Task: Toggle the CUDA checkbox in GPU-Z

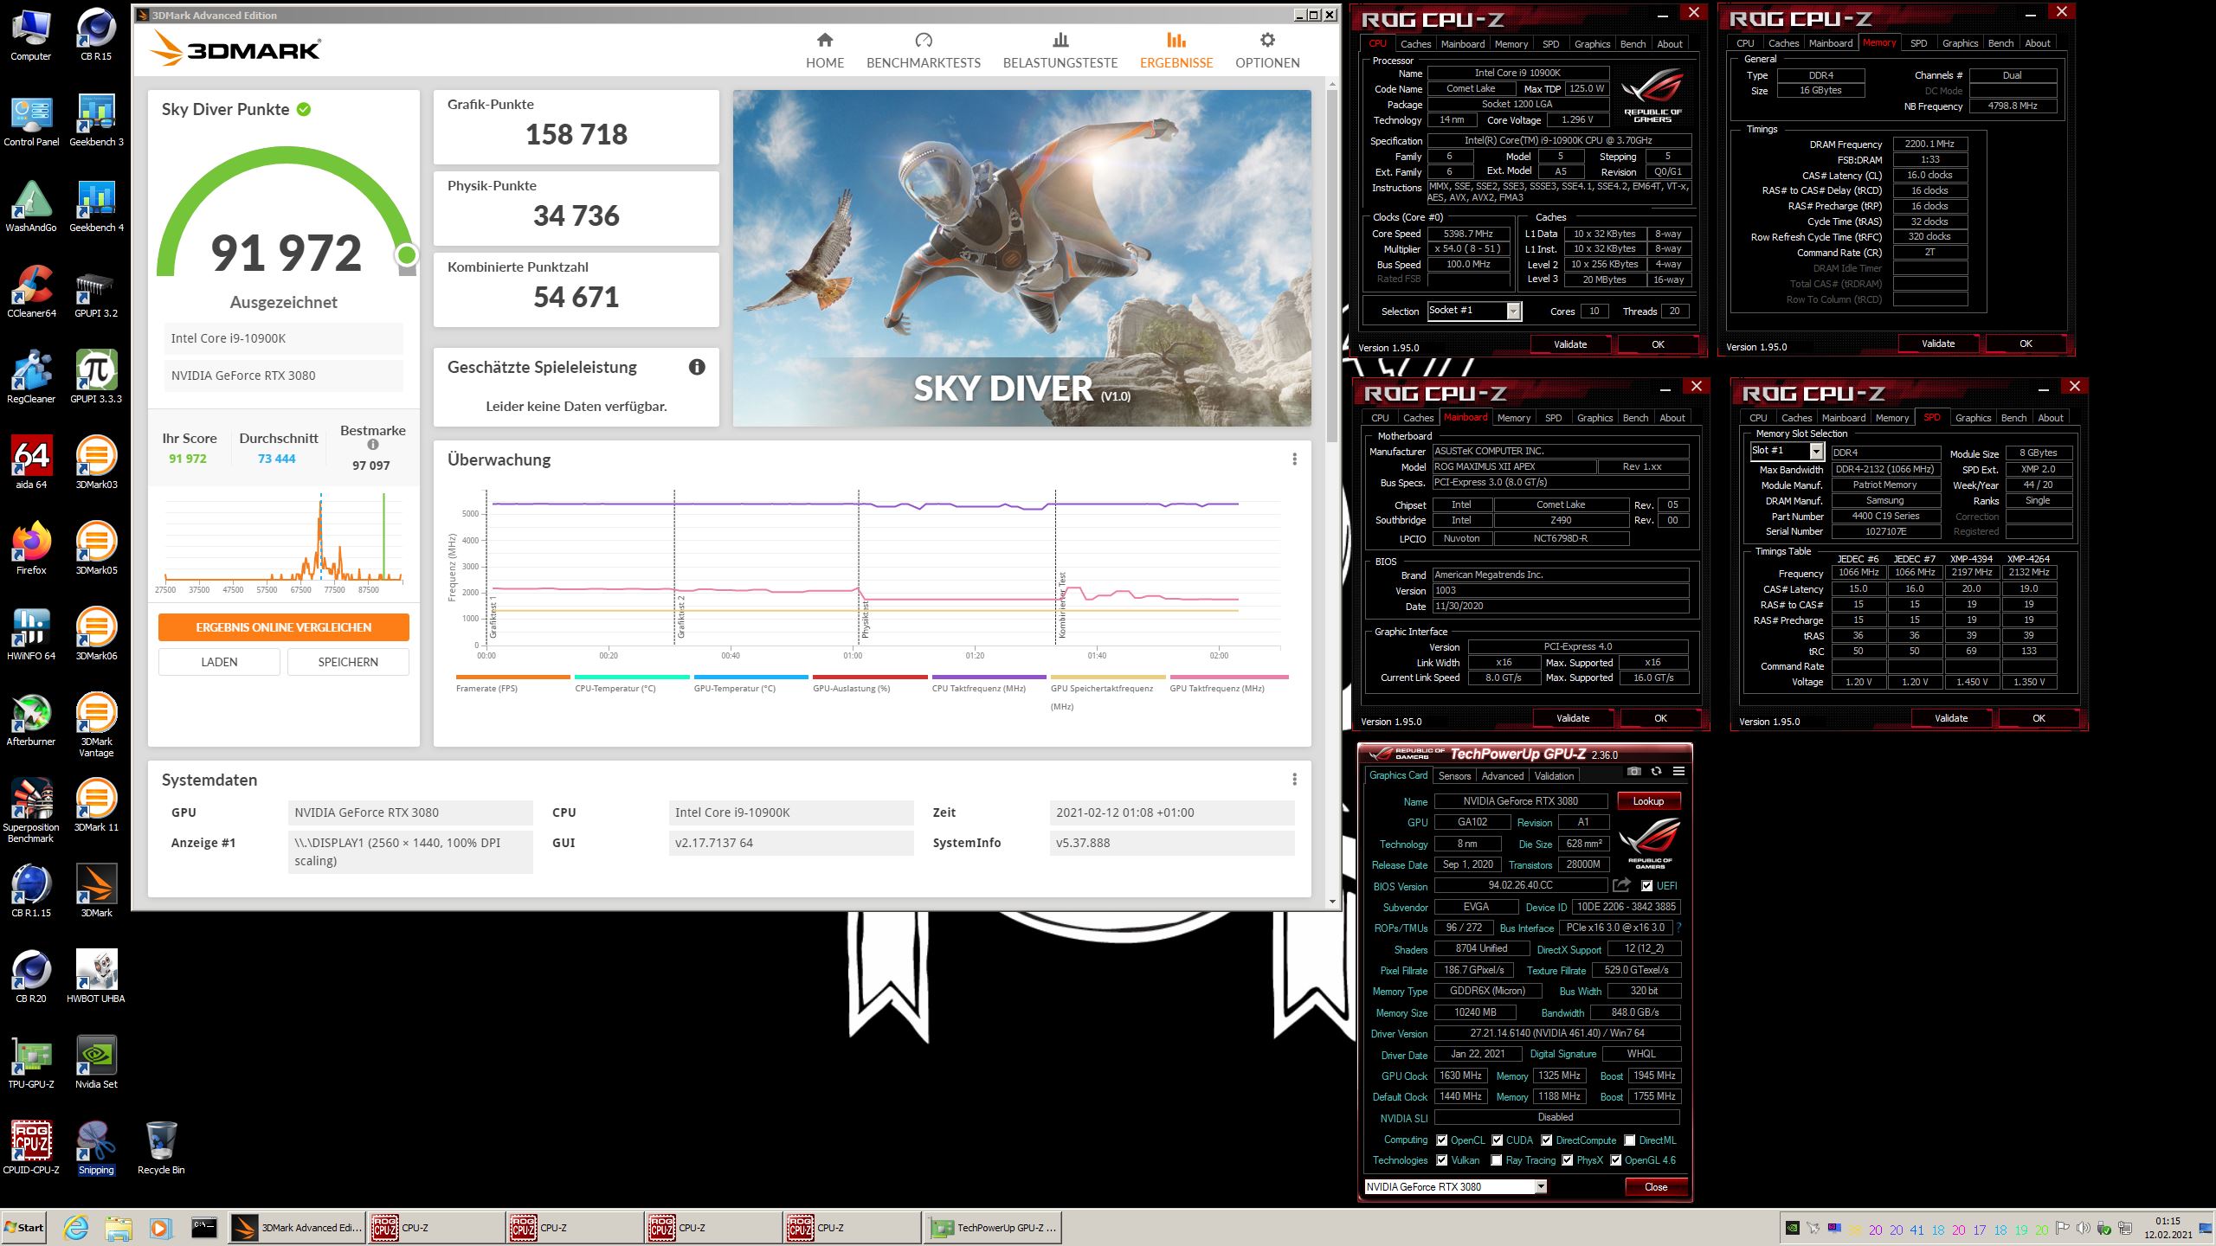Action: tap(1497, 1140)
